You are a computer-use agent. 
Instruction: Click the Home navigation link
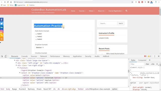click(73, 11)
